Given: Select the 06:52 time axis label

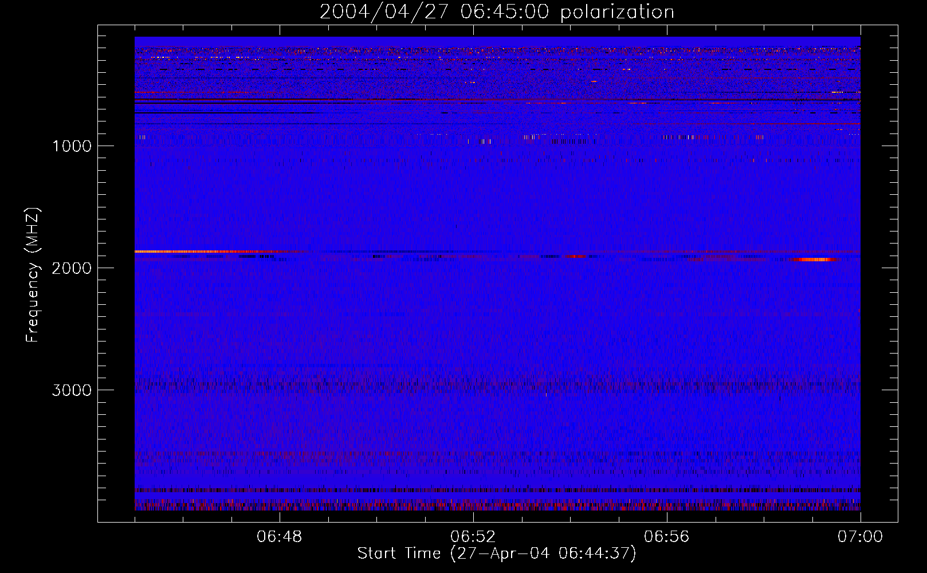Looking at the screenshot, I should tap(473, 537).
